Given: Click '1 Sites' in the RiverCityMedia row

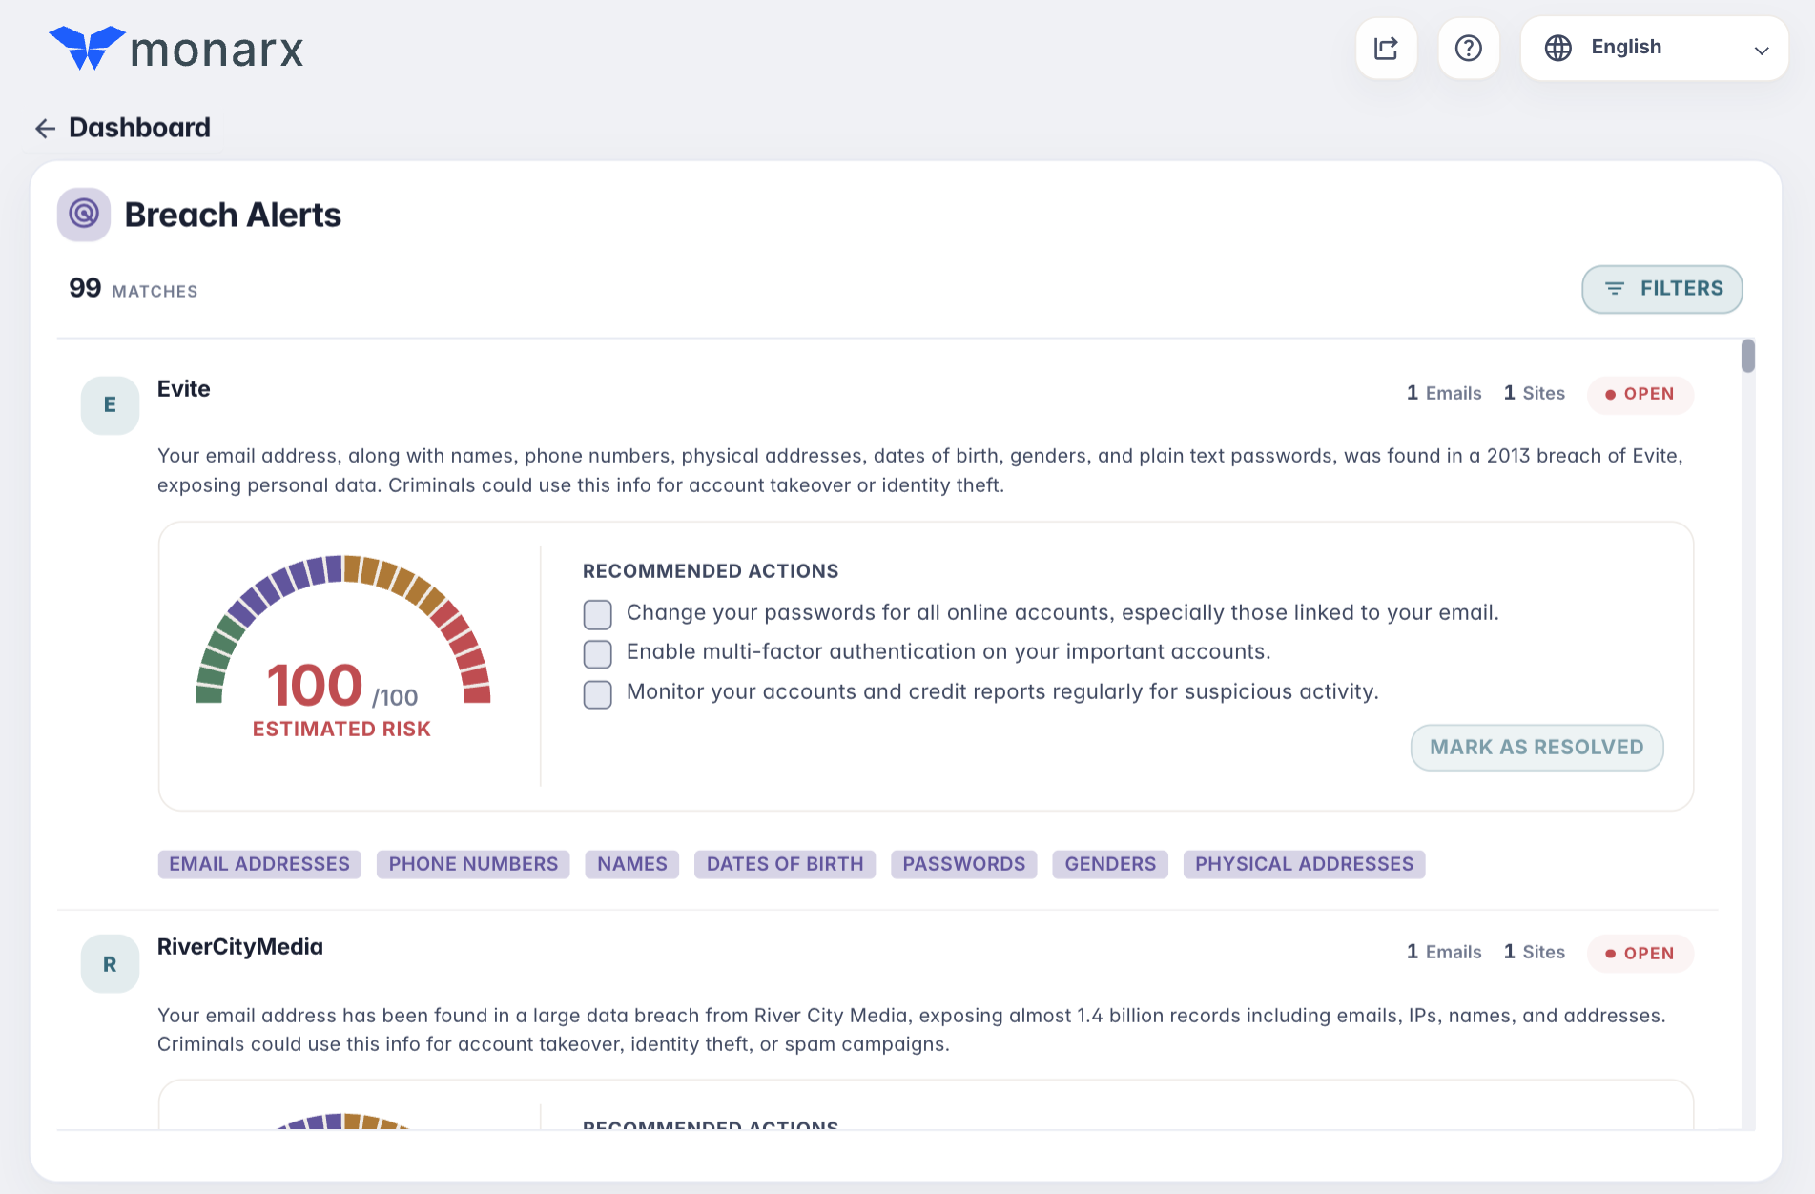Looking at the screenshot, I should pos(1535,952).
